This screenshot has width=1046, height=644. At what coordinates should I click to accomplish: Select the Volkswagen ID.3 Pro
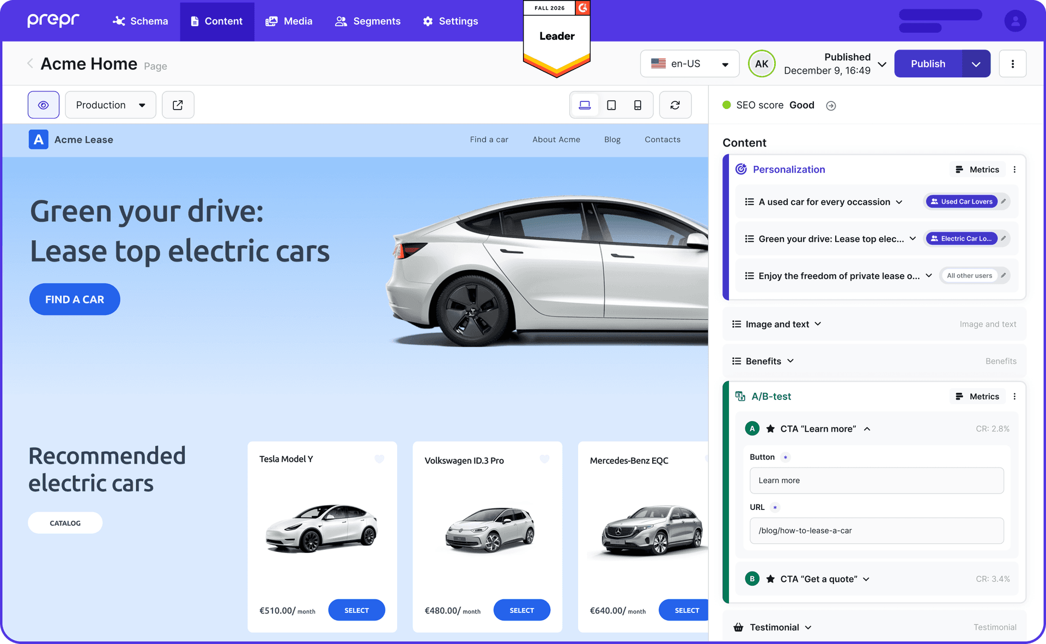point(521,610)
